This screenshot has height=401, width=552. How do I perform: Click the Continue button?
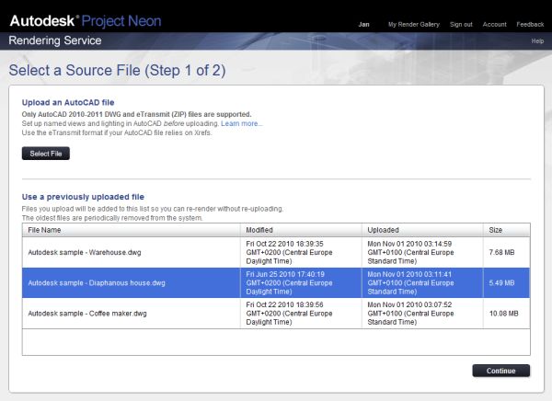tap(500, 371)
